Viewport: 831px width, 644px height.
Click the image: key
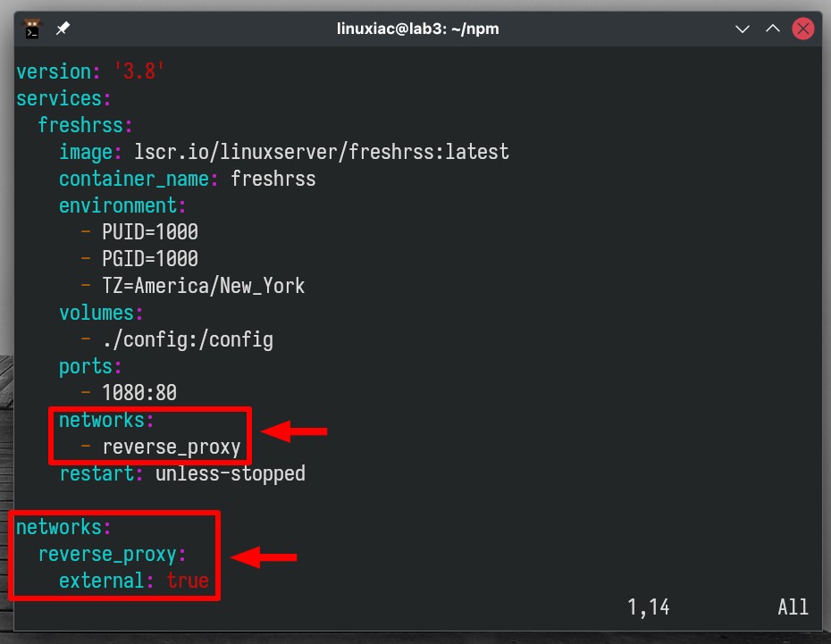click(x=90, y=152)
